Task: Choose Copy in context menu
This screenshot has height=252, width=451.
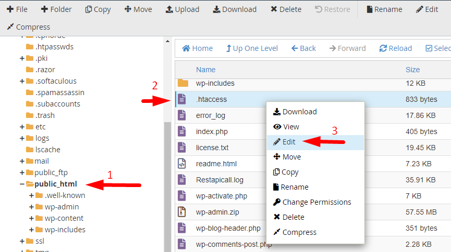Action: pos(315,172)
